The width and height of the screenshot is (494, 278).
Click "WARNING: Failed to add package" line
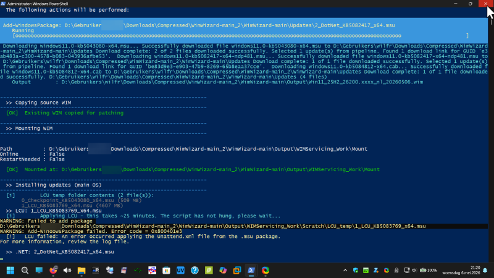click(46, 221)
